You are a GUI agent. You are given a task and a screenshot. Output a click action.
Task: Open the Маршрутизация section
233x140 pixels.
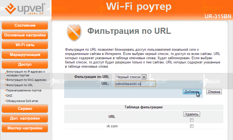point(25,55)
